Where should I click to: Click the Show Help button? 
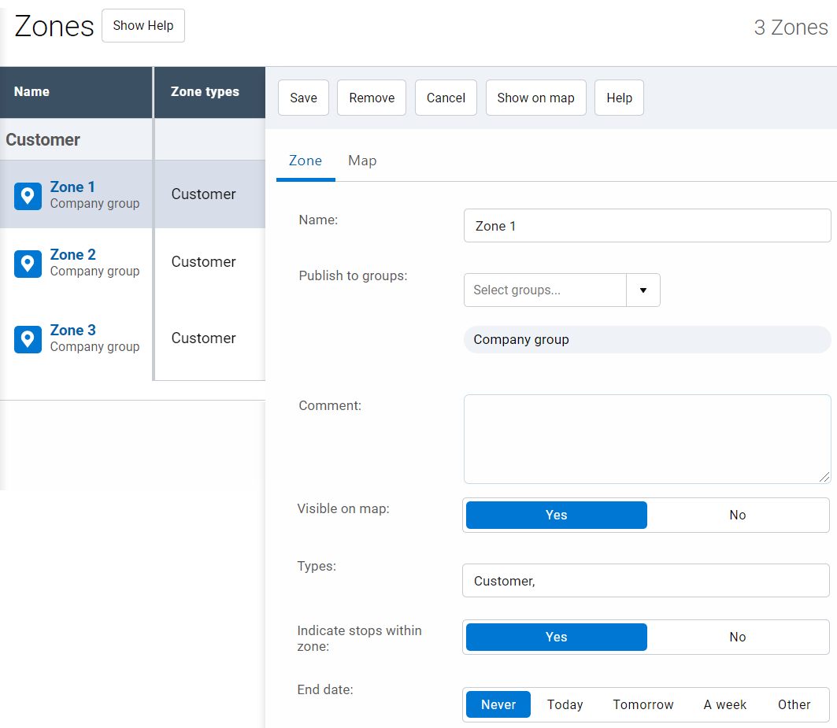click(143, 26)
